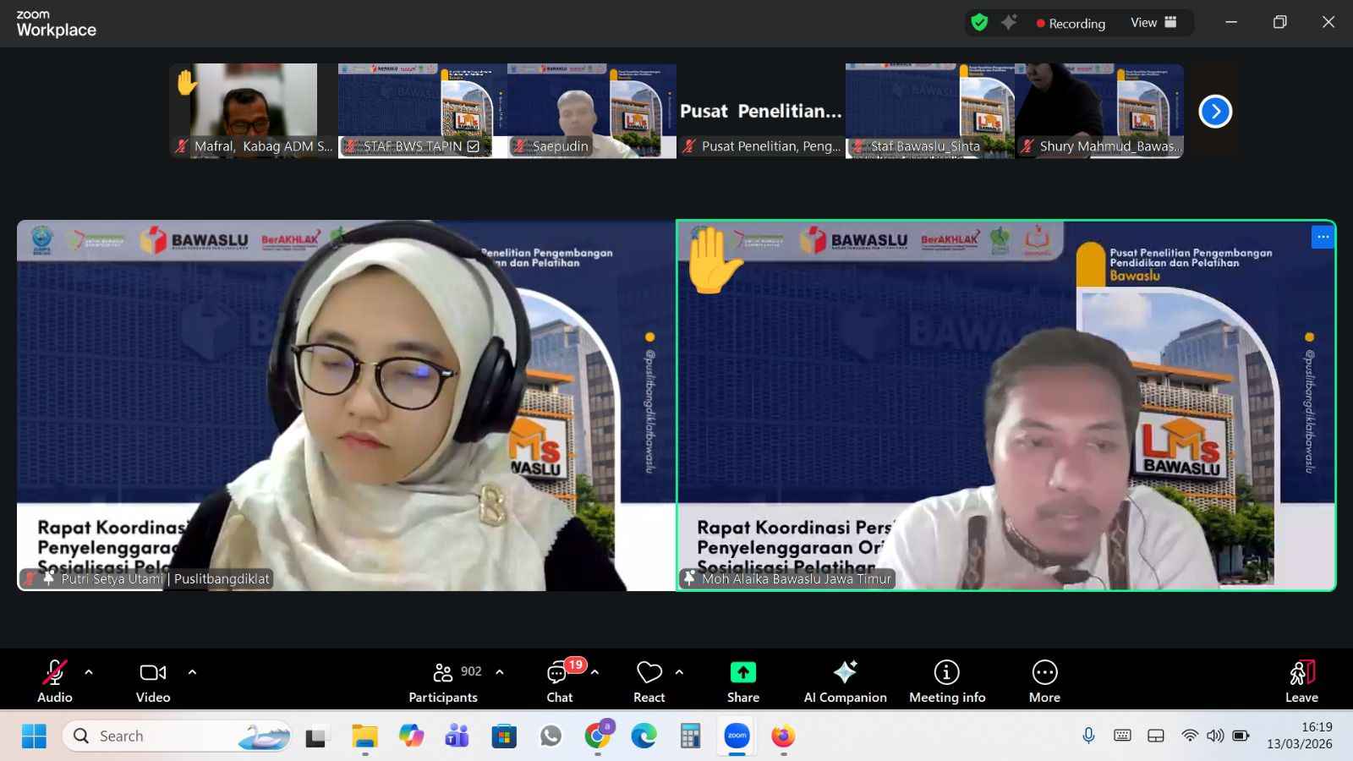This screenshot has height=761, width=1353.
Task: Launch Copilot from the taskbar
Action: pos(412,736)
